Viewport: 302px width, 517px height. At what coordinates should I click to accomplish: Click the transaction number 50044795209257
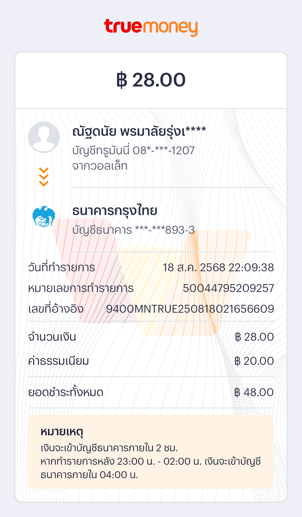[x=228, y=288]
